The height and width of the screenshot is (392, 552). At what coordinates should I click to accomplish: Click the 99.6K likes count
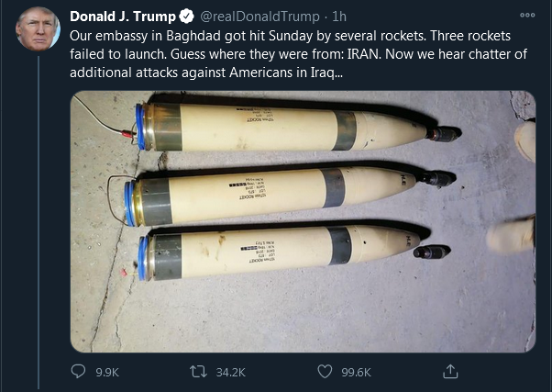(x=357, y=372)
